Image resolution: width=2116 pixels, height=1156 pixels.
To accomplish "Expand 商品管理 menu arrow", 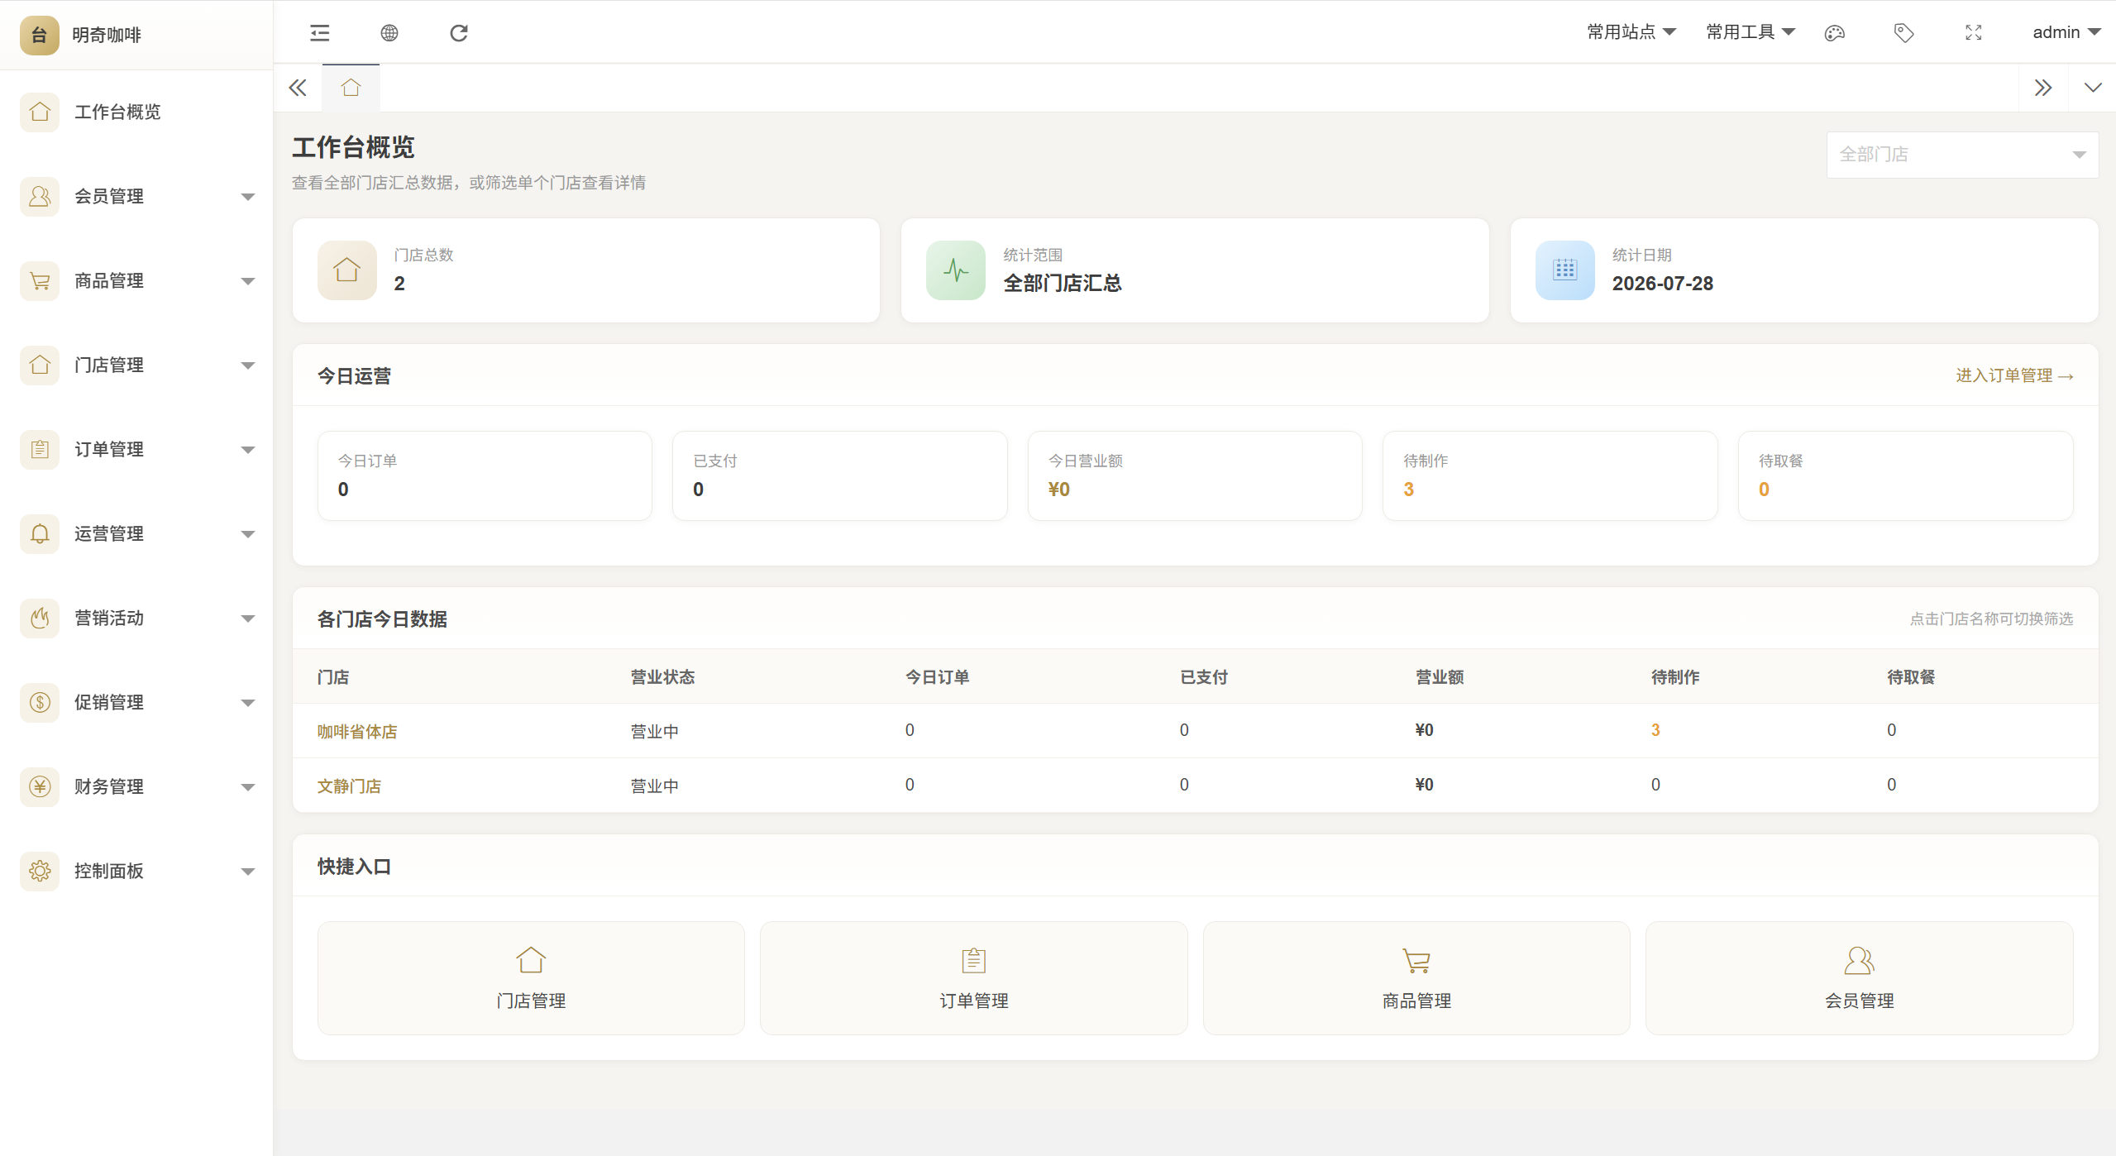I will (247, 281).
